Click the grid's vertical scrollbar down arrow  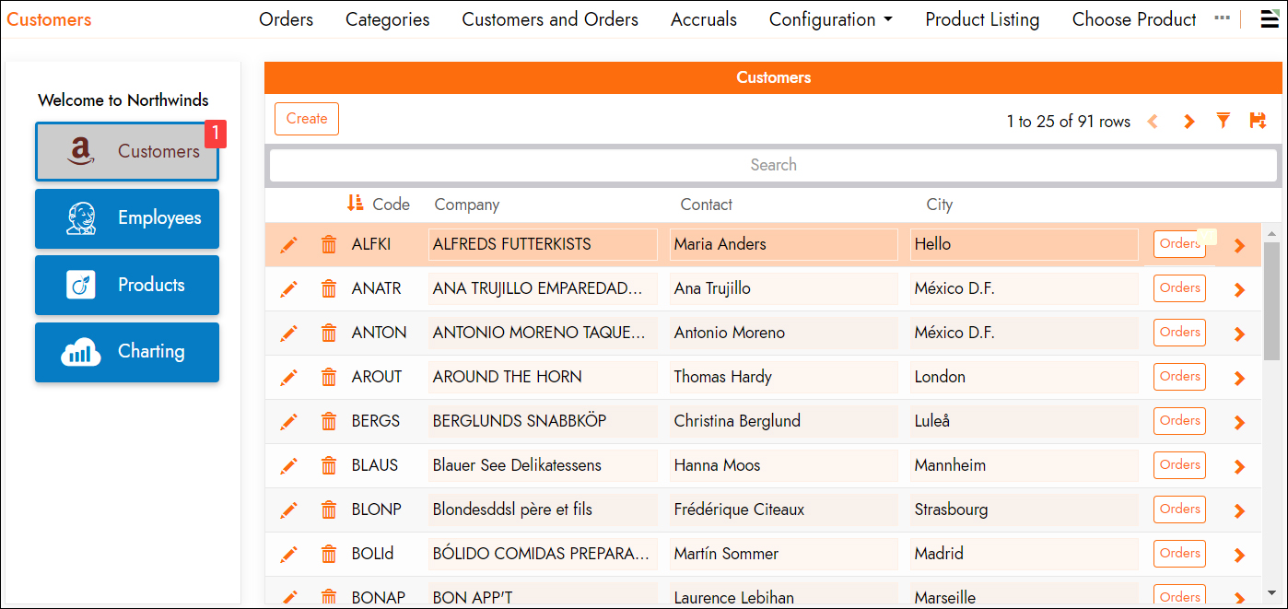click(1271, 592)
